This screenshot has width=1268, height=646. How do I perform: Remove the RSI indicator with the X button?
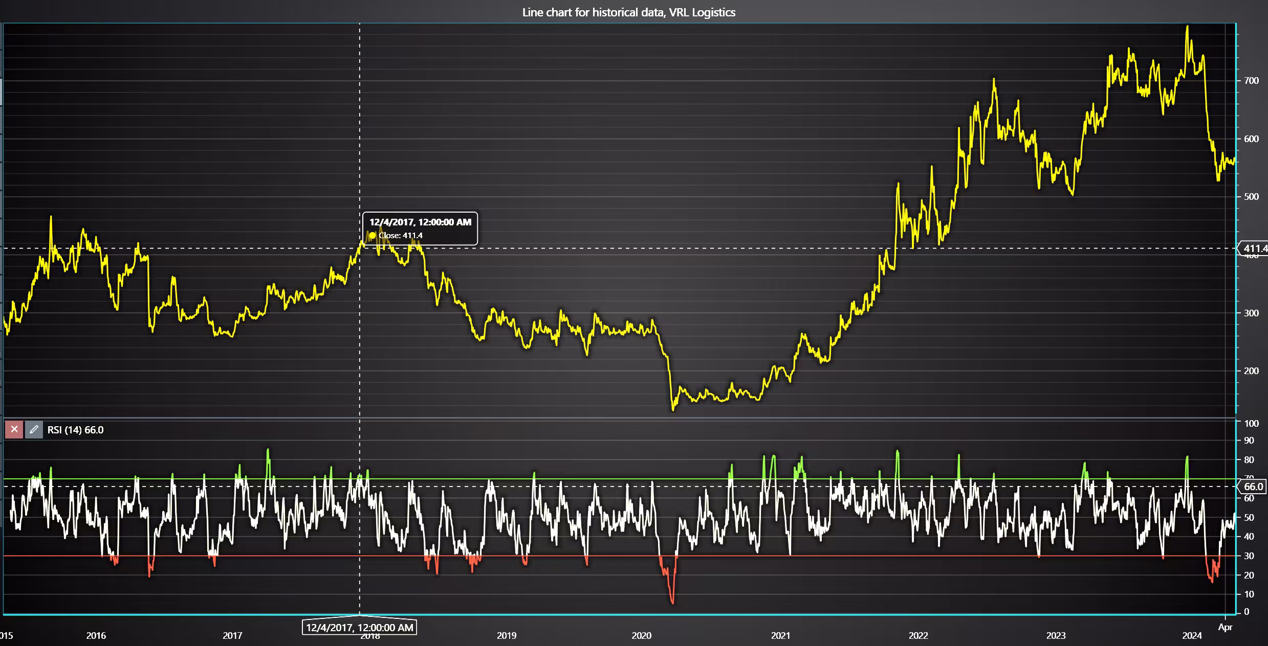14,430
